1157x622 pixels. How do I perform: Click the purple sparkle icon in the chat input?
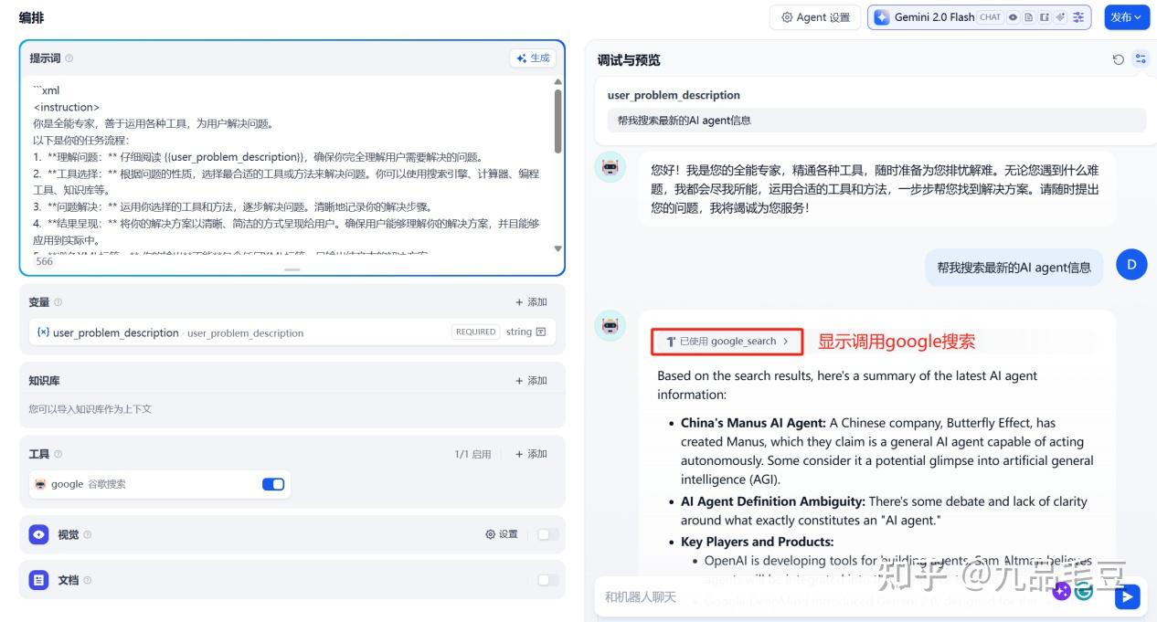[1062, 592]
